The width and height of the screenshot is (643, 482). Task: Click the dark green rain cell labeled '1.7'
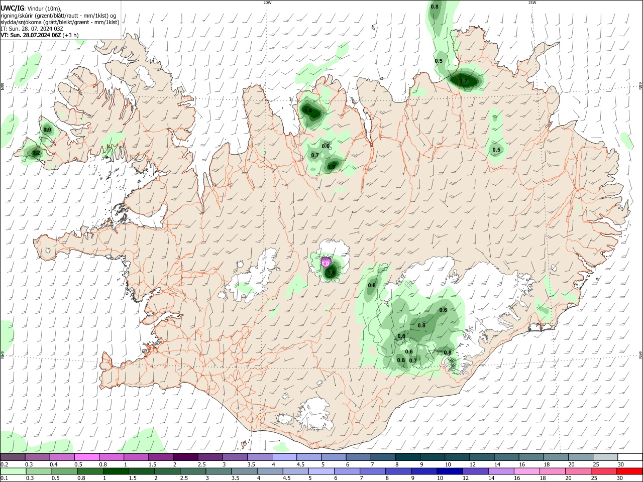coord(465,80)
